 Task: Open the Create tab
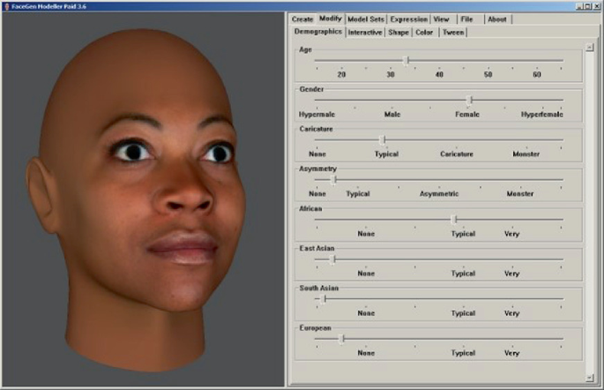(302, 19)
